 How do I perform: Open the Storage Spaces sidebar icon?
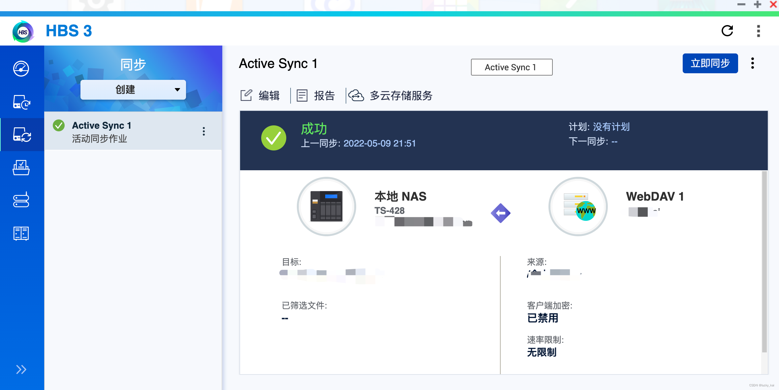pos(21,200)
